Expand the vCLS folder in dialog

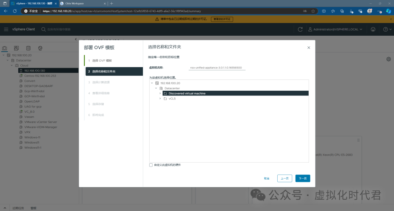tap(160, 99)
